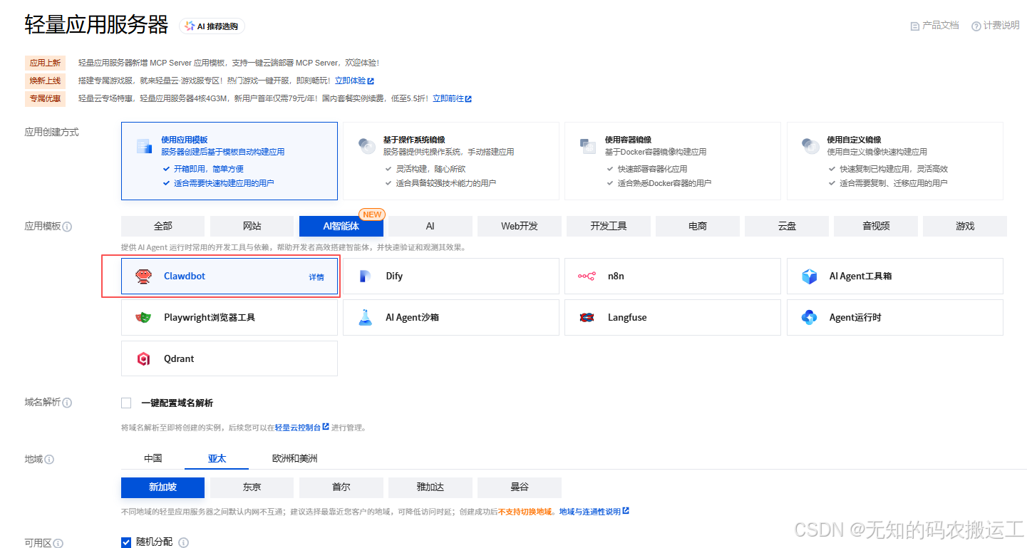This screenshot has width=1027, height=548.
Task: Click the help icon after 随机分配
Action: tap(183, 542)
